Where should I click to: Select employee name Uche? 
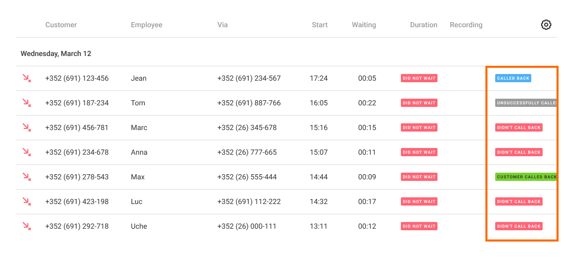click(x=139, y=226)
